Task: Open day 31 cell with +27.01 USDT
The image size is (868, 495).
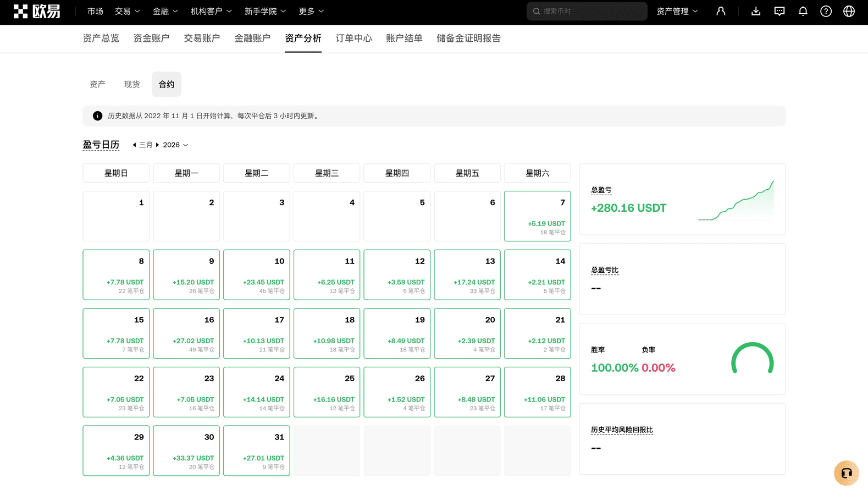Action: click(256, 451)
